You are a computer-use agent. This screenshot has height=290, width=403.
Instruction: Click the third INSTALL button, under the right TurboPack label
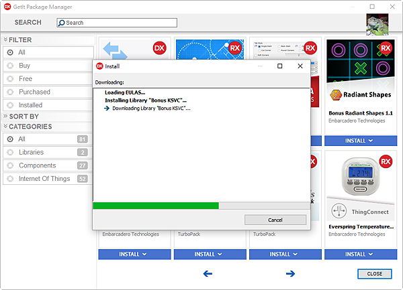tap(285, 254)
